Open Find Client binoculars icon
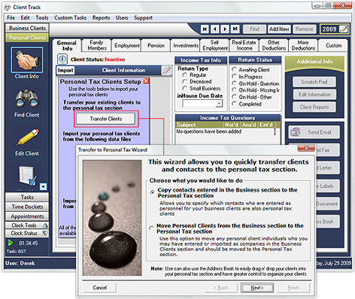Screen dimensions: 355x299 tap(27, 98)
